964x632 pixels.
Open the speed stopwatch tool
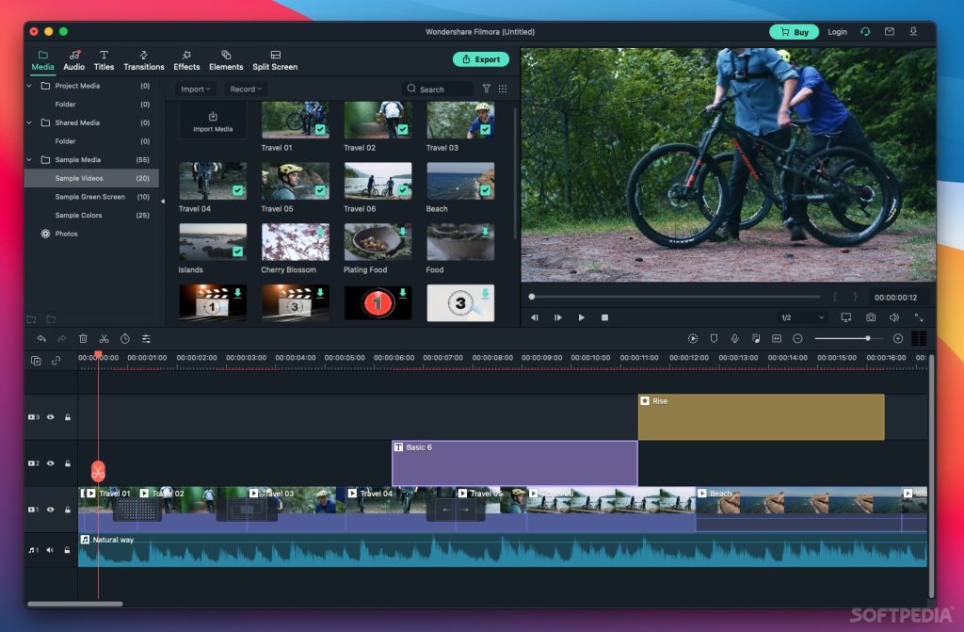(125, 338)
